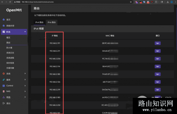The height and width of the screenshot is (114, 177).
Task: Click lan badge for 192.168.2.219
Action: point(158,90)
